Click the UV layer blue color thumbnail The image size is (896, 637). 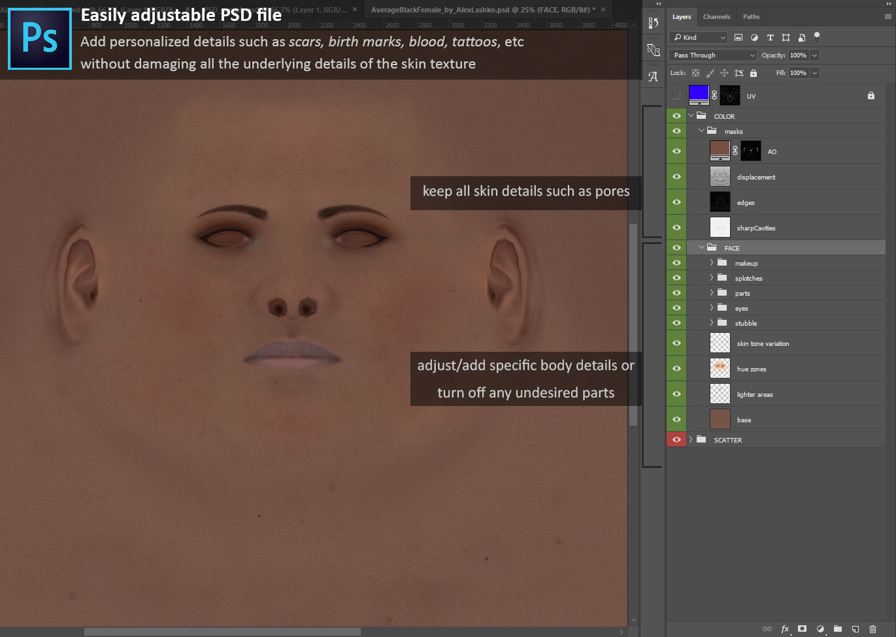tap(699, 95)
